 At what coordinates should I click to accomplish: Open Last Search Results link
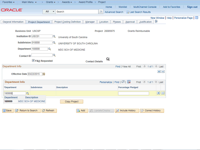138,12
